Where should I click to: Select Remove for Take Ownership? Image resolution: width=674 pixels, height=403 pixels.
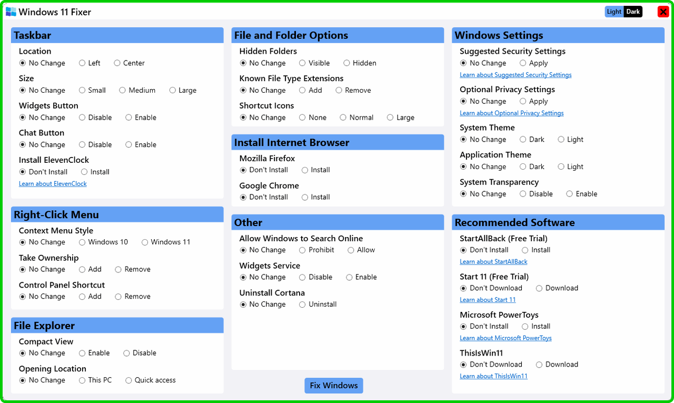tap(133, 270)
